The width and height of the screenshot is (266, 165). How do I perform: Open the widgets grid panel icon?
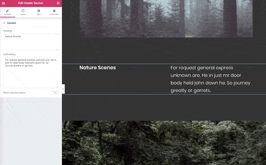click(58, 3)
